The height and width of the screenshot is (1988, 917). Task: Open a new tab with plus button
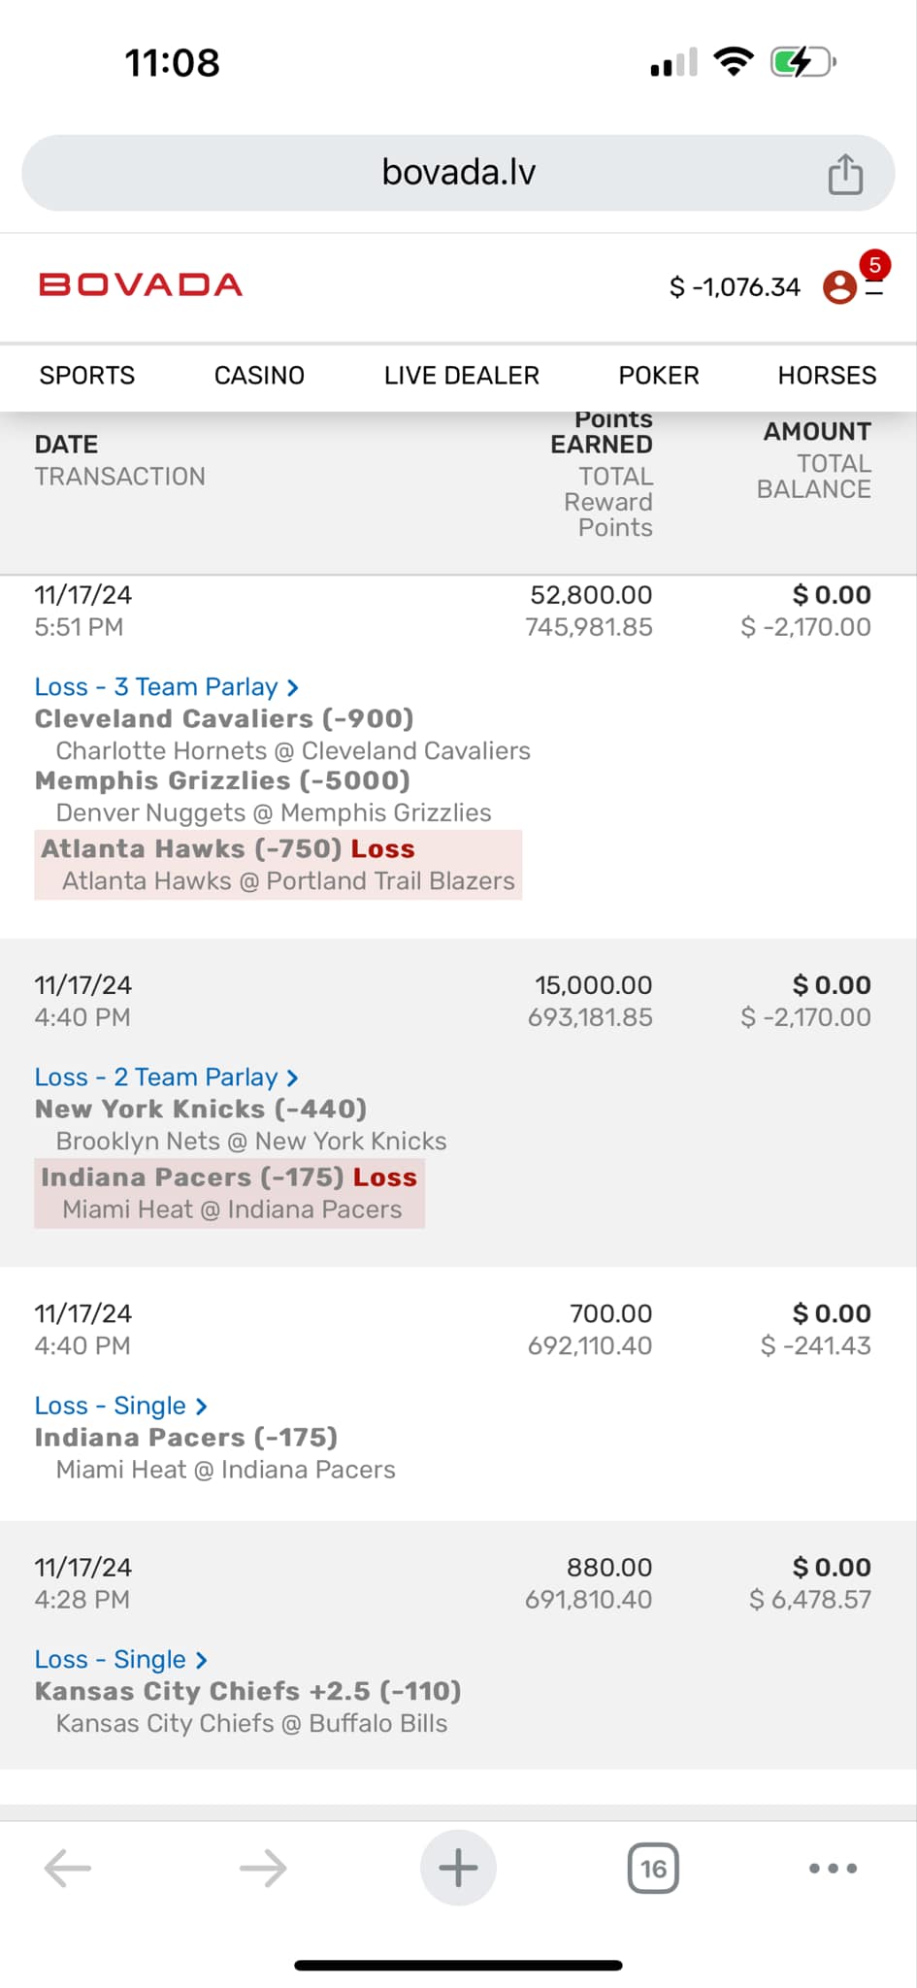458,1868
